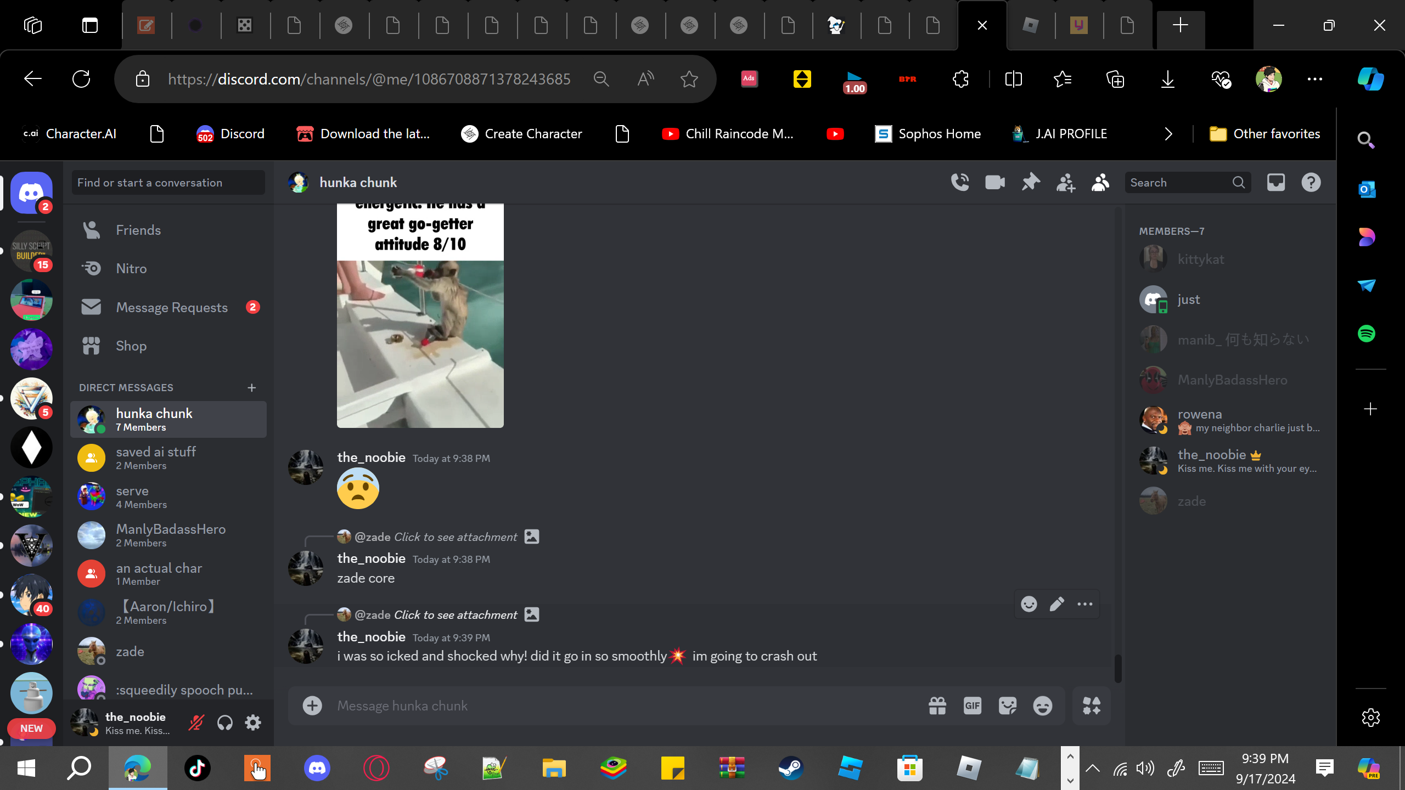Image resolution: width=1405 pixels, height=790 pixels.
Task: Show hidden system tray icons
Action: [x=1093, y=768]
